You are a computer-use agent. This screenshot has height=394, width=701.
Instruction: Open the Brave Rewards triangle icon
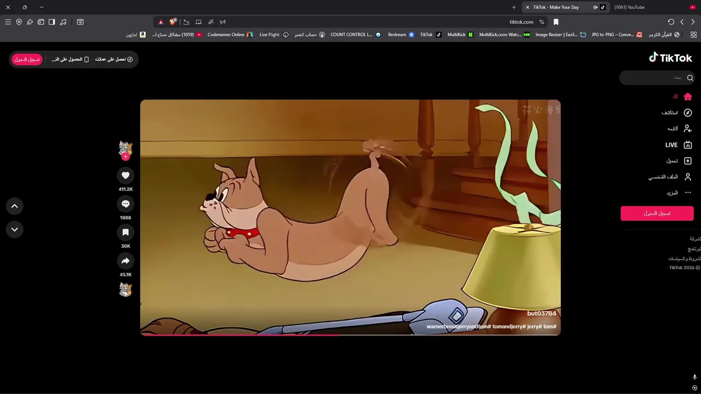160,22
